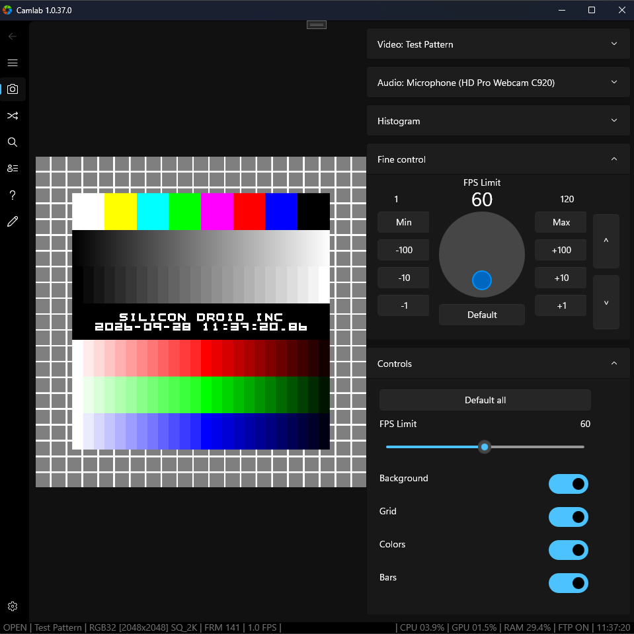The height and width of the screenshot is (634, 634).
Task: Click CPU 03.9% in status bar
Action: tap(422, 627)
